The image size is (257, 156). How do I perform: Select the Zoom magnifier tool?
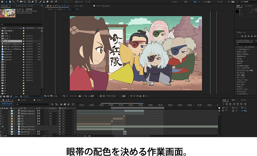tap(13, 2)
